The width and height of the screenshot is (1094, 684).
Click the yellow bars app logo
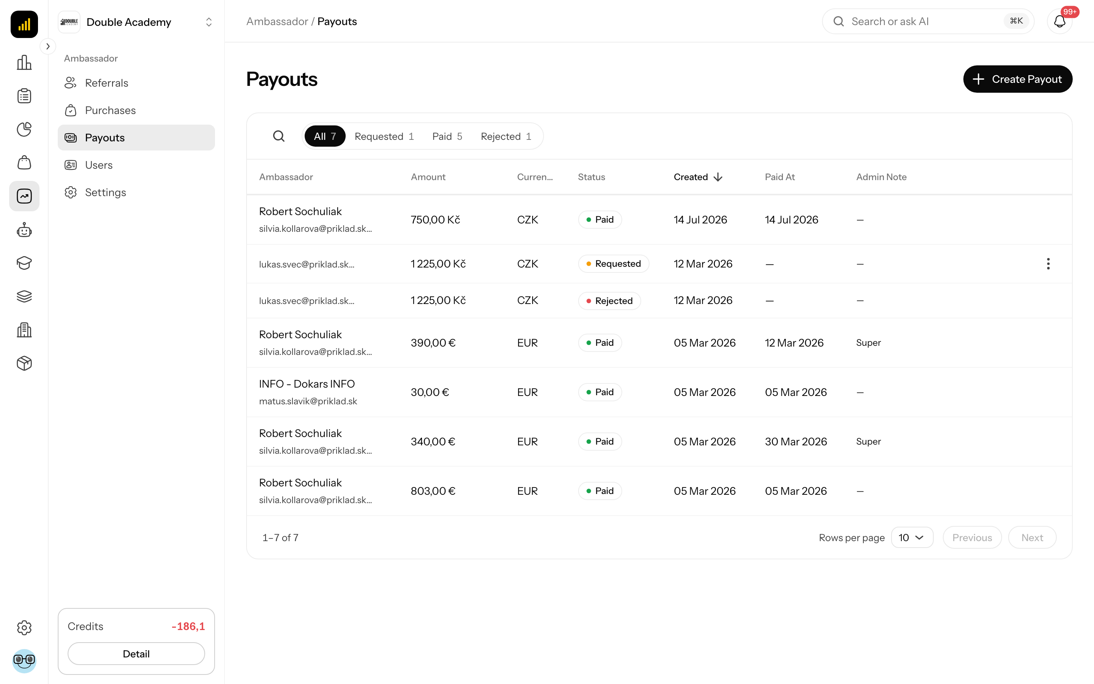[x=24, y=24]
